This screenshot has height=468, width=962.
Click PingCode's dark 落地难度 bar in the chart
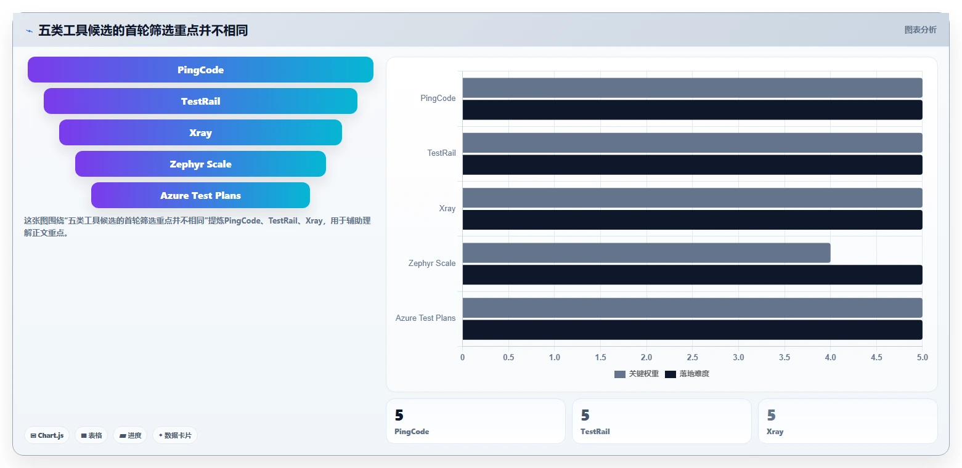point(692,110)
